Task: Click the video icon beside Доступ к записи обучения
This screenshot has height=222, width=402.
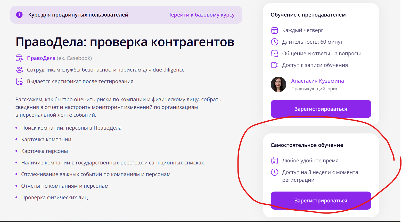Action: click(x=275, y=65)
